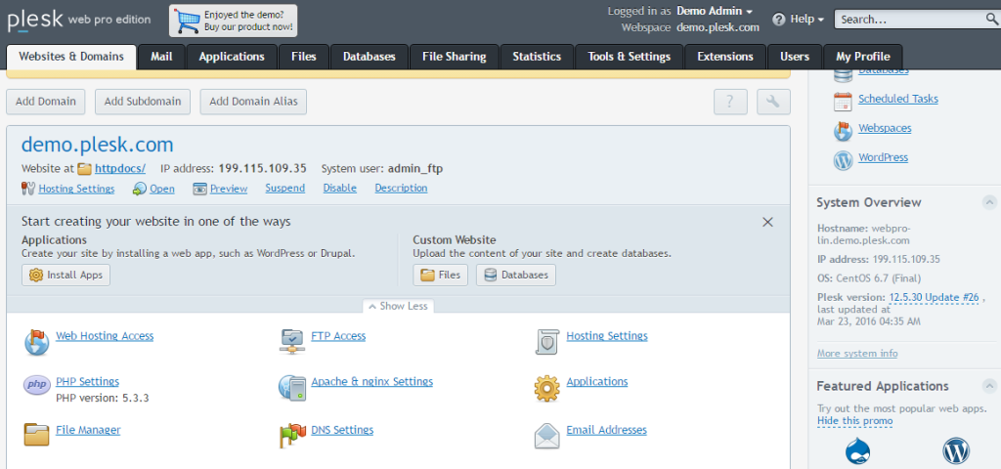Switch to the Applications tab
Screen dimensions: 1001x469
click(x=232, y=57)
